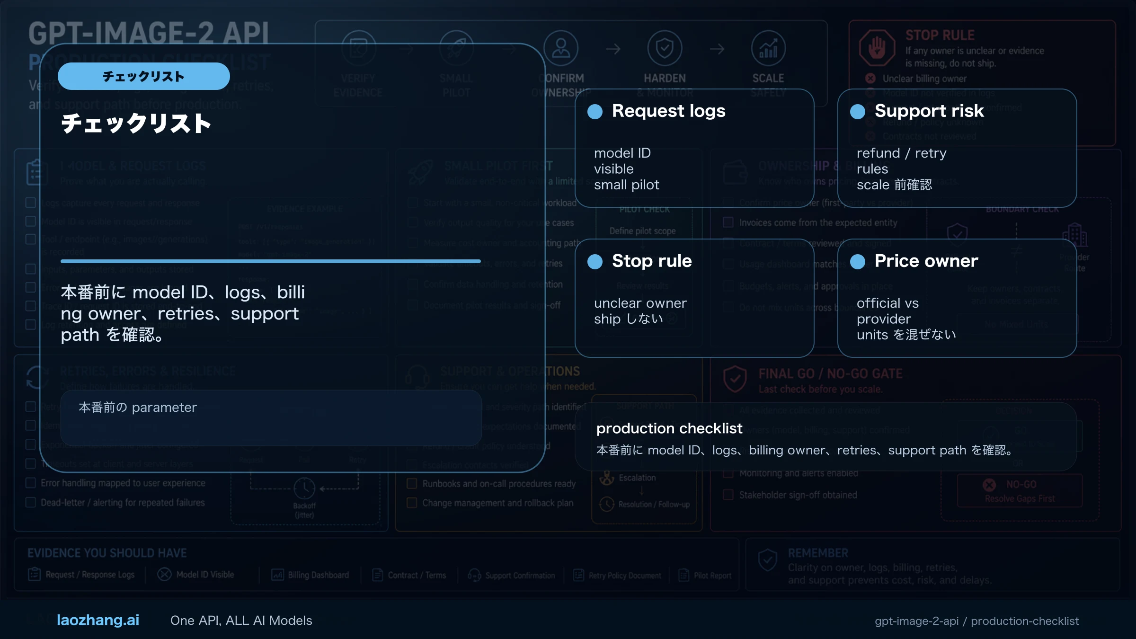
Task: Click the 'refund / retry rules' text
Action: 902,161
